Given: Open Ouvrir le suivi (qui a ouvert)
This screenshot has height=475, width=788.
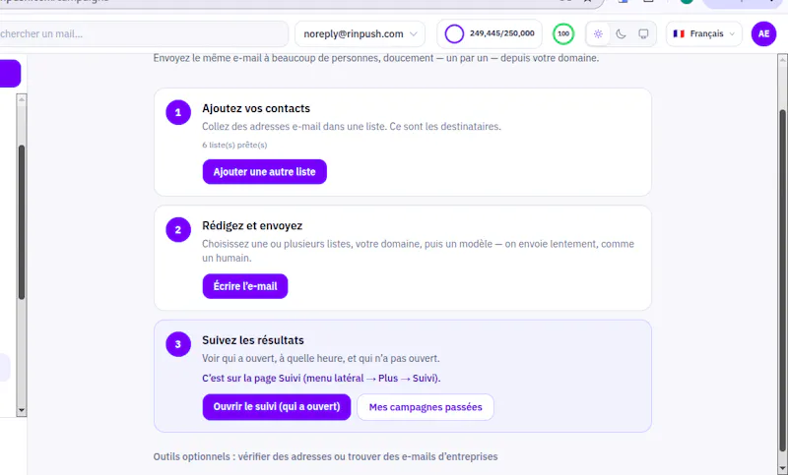Looking at the screenshot, I should (277, 407).
